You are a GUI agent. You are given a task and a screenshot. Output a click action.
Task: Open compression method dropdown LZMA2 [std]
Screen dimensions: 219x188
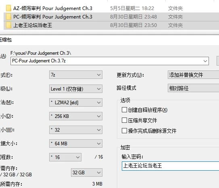pos(76,103)
